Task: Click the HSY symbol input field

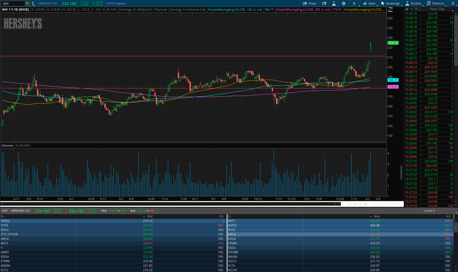Action: [13, 3]
